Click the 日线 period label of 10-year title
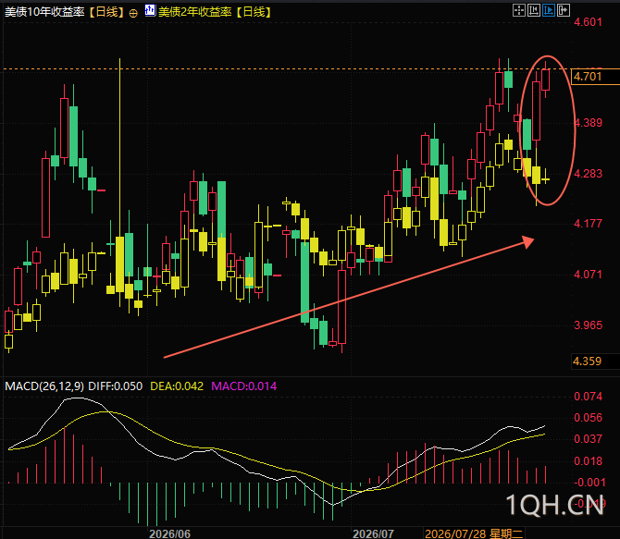620x539 pixels. [107, 12]
